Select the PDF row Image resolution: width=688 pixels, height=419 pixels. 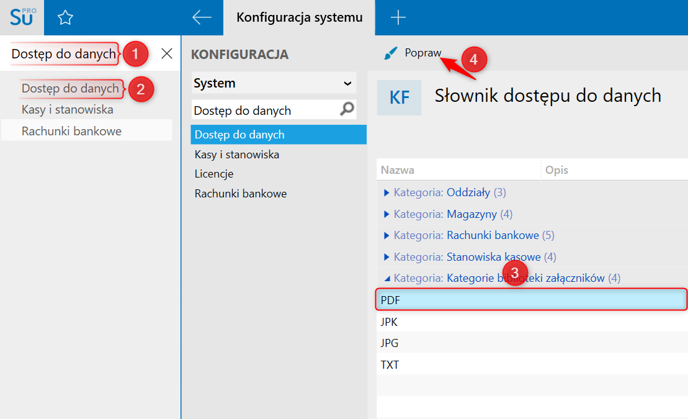tap(532, 300)
